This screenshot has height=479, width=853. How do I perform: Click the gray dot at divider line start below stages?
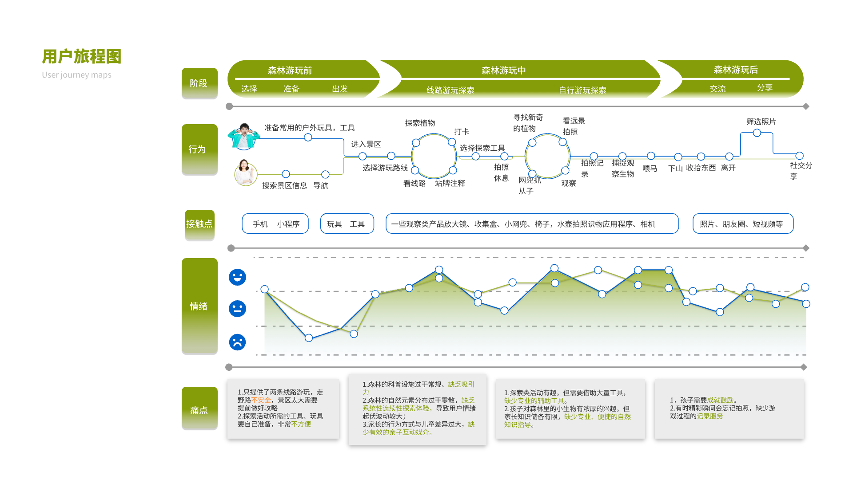coord(229,106)
